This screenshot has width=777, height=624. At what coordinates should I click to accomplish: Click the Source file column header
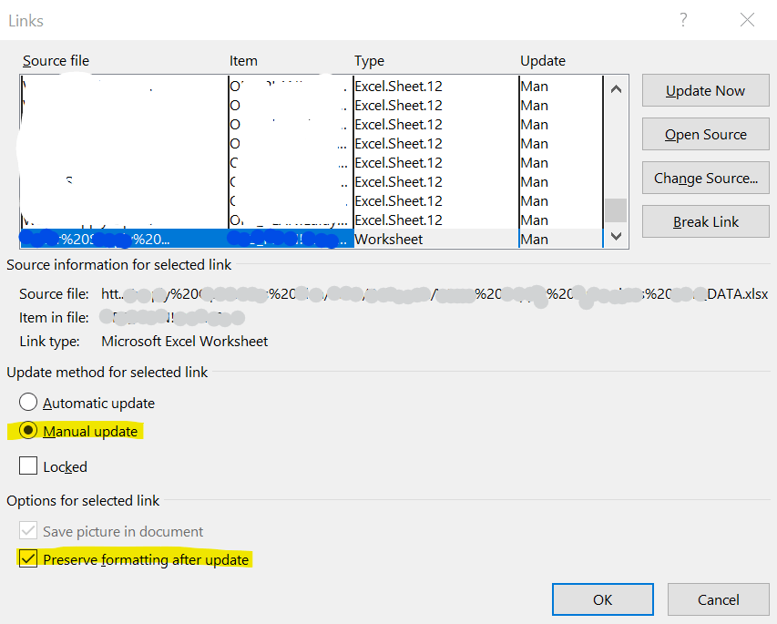pos(56,60)
